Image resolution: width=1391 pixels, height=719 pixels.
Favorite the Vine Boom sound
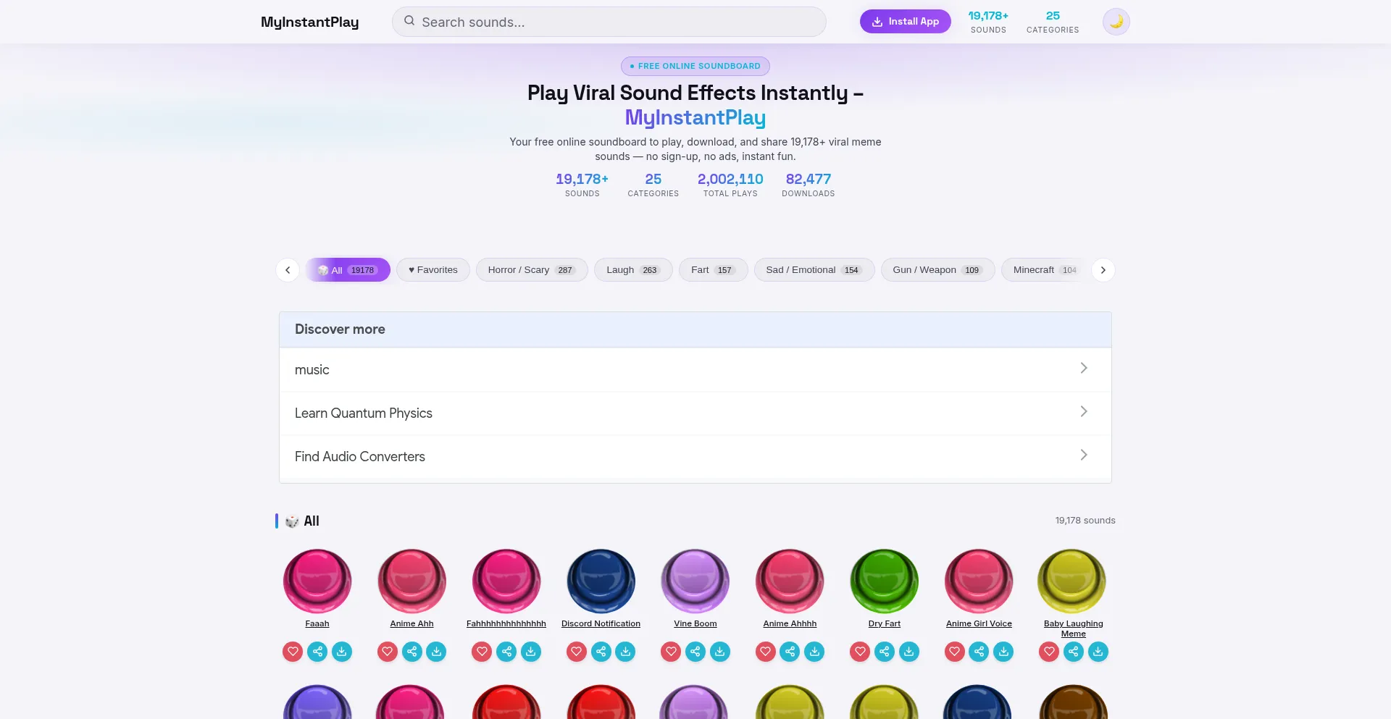[671, 652]
